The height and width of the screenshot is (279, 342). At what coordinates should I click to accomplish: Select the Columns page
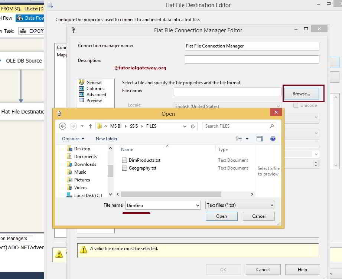[95, 89]
